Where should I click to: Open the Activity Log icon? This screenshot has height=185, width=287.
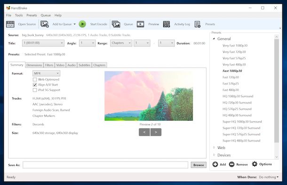pos(167,24)
